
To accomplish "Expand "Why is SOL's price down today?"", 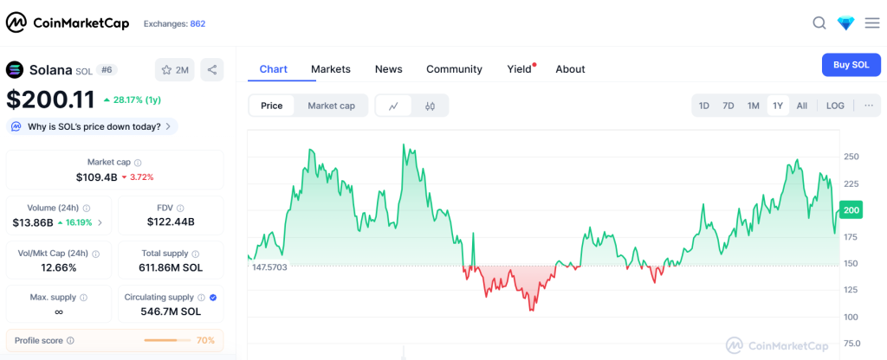I will pos(93,126).
